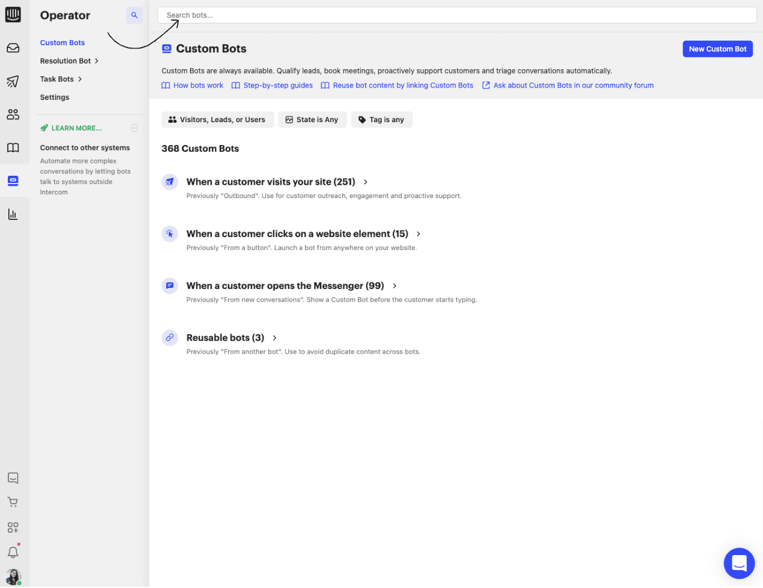Screen dimensions: 763x588
Task: Click the 368 Custom Bots count text
Action: click(200, 148)
